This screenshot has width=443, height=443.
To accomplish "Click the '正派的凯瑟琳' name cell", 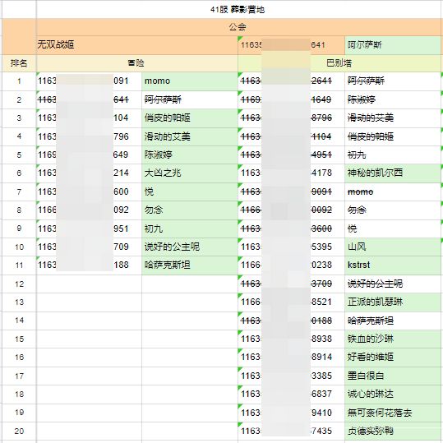I will pyautogui.click(x=392, y=302).
